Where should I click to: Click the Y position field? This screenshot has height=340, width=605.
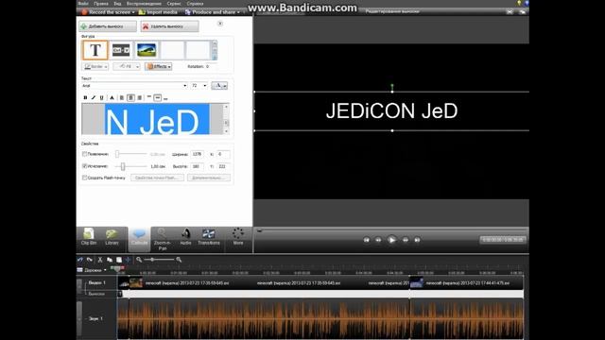[x=223, y=166]
